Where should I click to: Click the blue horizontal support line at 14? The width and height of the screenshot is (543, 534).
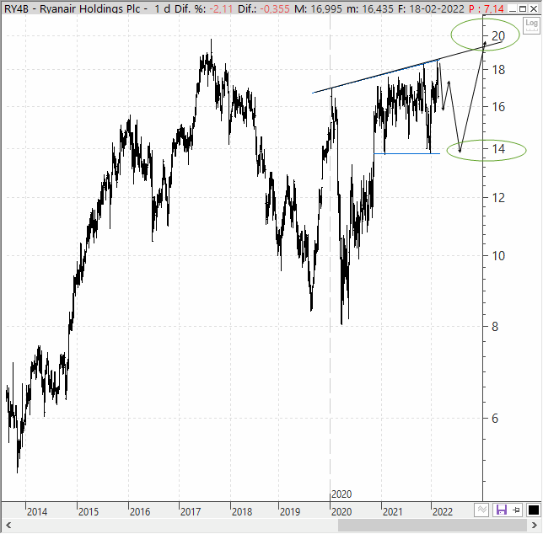(407, 153)
